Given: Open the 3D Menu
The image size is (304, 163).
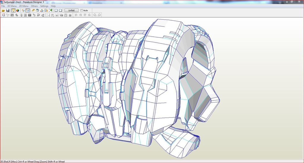Looking at the screenshot, I should (12, 6).
